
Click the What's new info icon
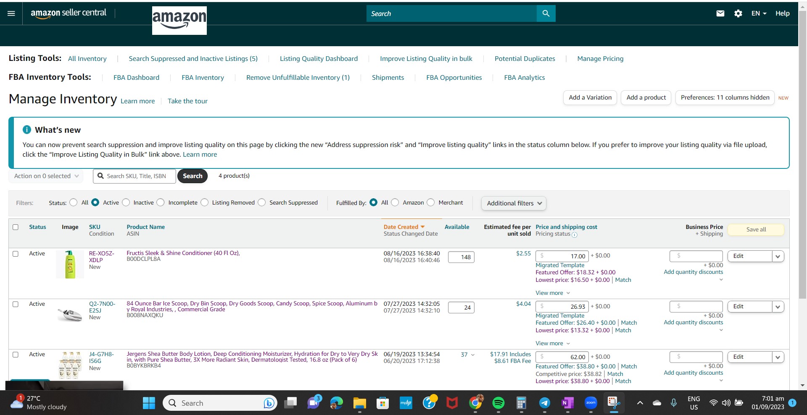coord(26,130)
